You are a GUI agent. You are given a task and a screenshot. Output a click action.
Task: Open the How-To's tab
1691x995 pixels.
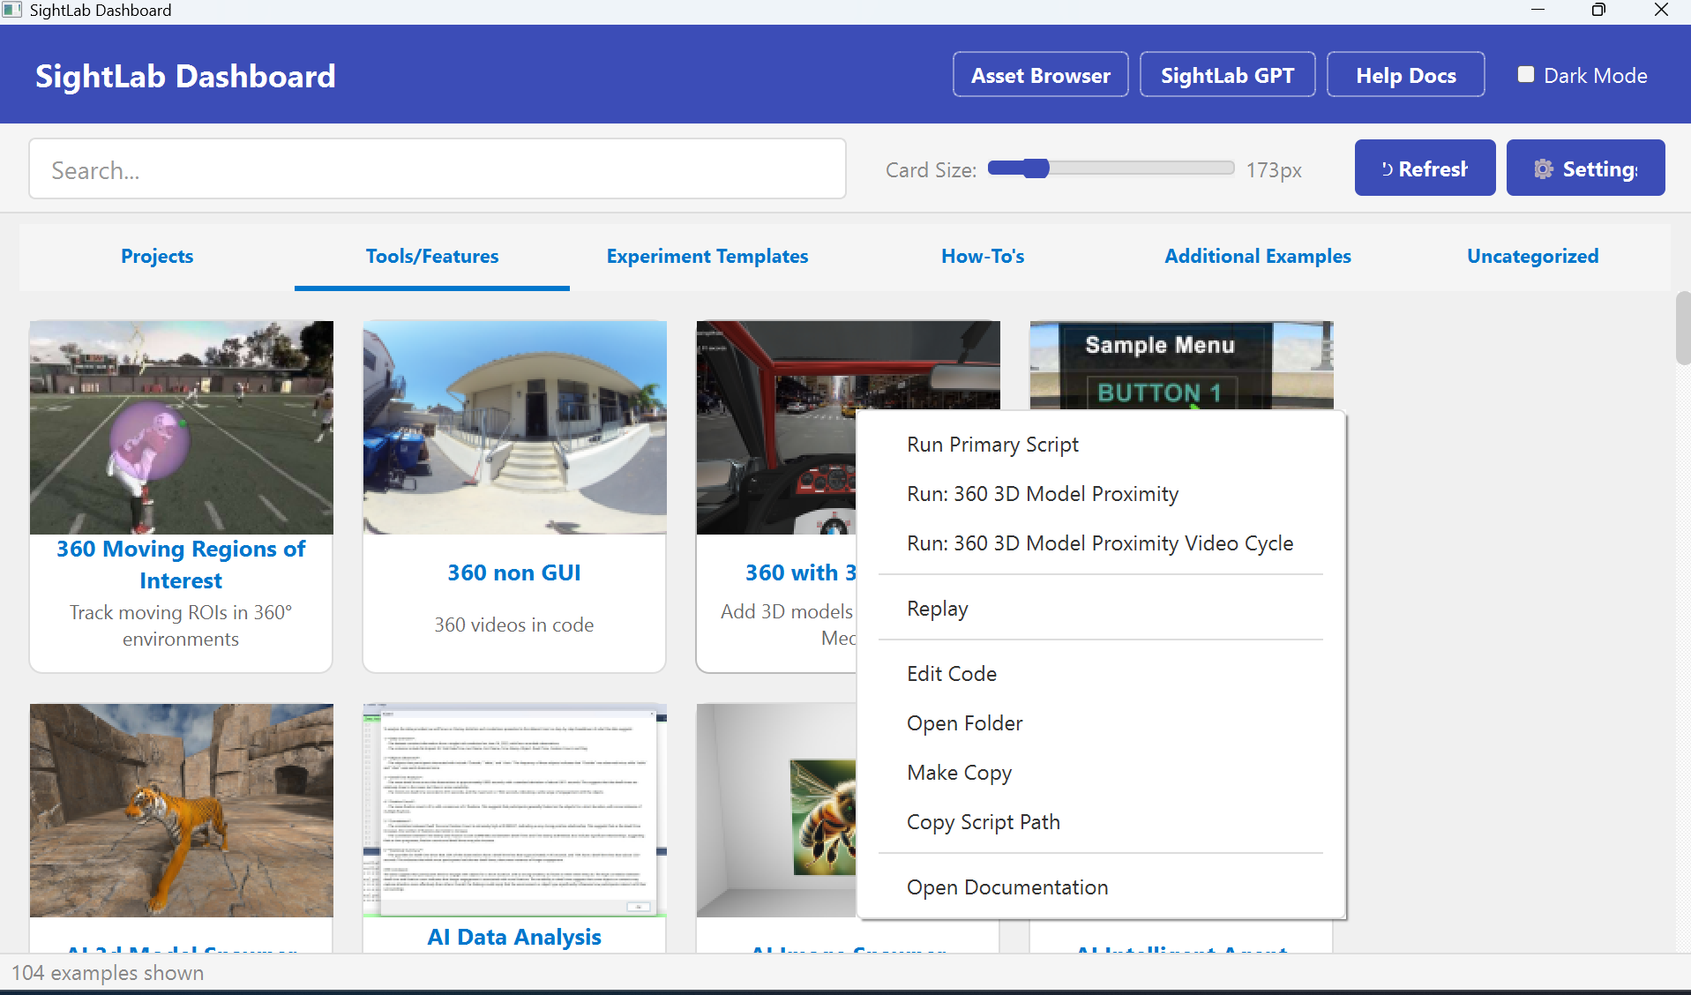click(982, 257)
